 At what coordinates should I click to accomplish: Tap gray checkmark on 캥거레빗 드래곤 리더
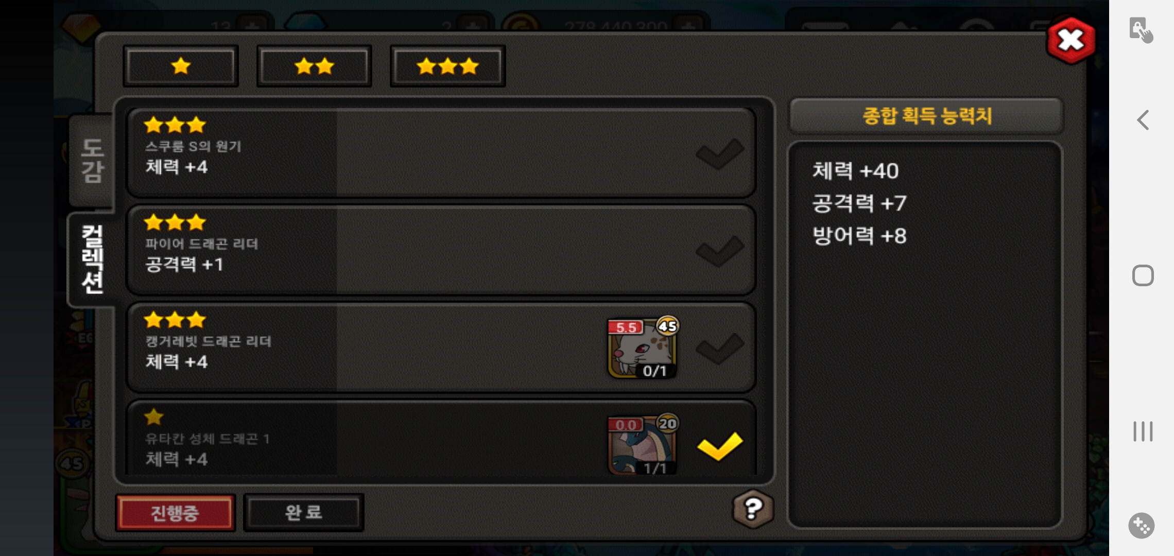(x=720, y=349)
